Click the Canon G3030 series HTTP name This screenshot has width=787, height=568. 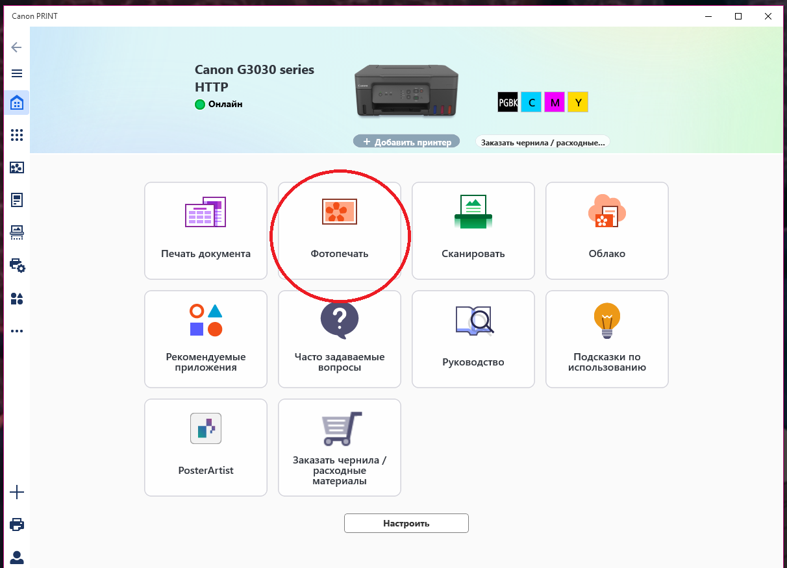pos(255,79)
